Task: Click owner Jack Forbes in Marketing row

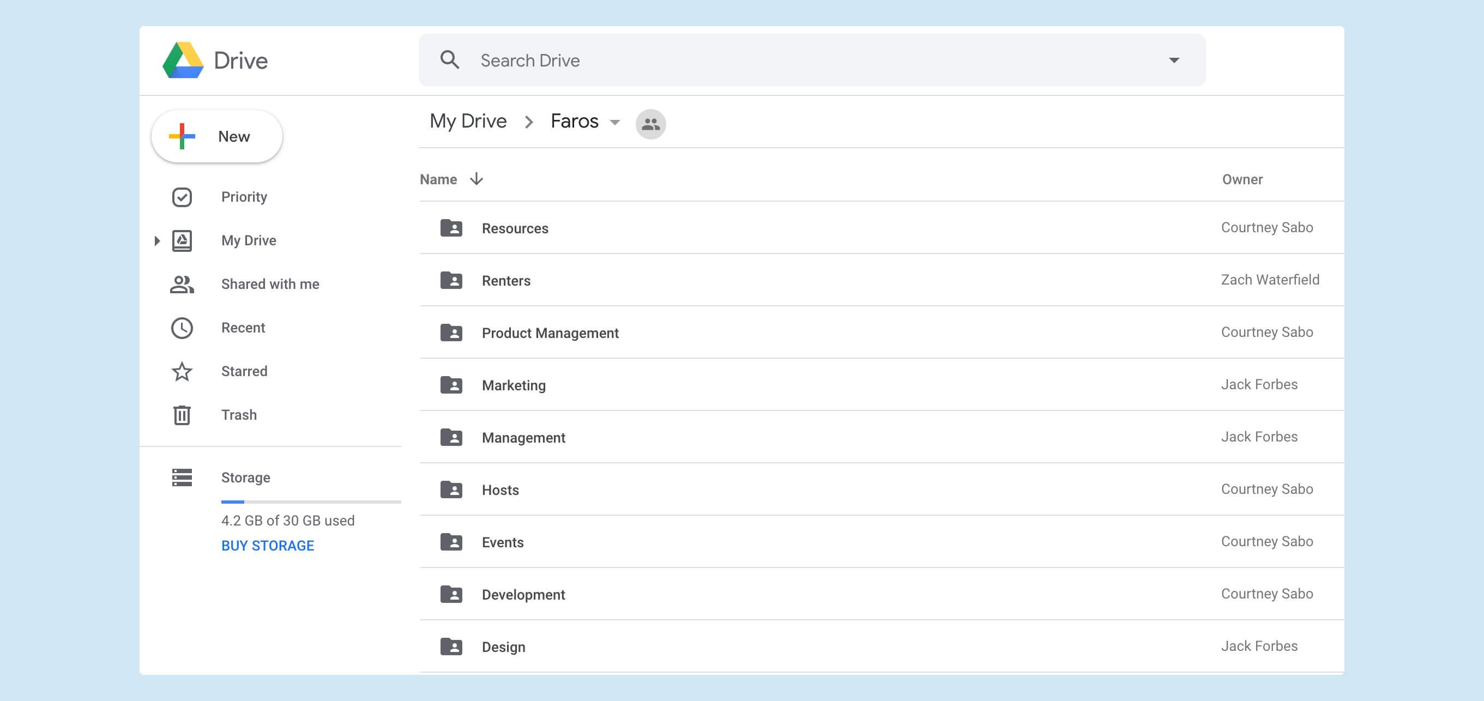Action: coord(1259,385)
